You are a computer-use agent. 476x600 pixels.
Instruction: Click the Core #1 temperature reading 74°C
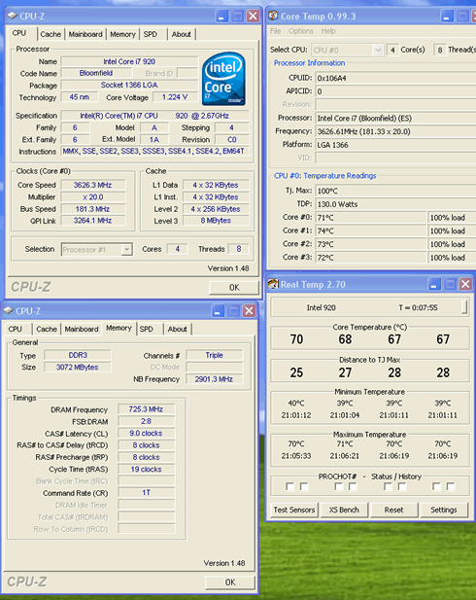coord(371,230)
